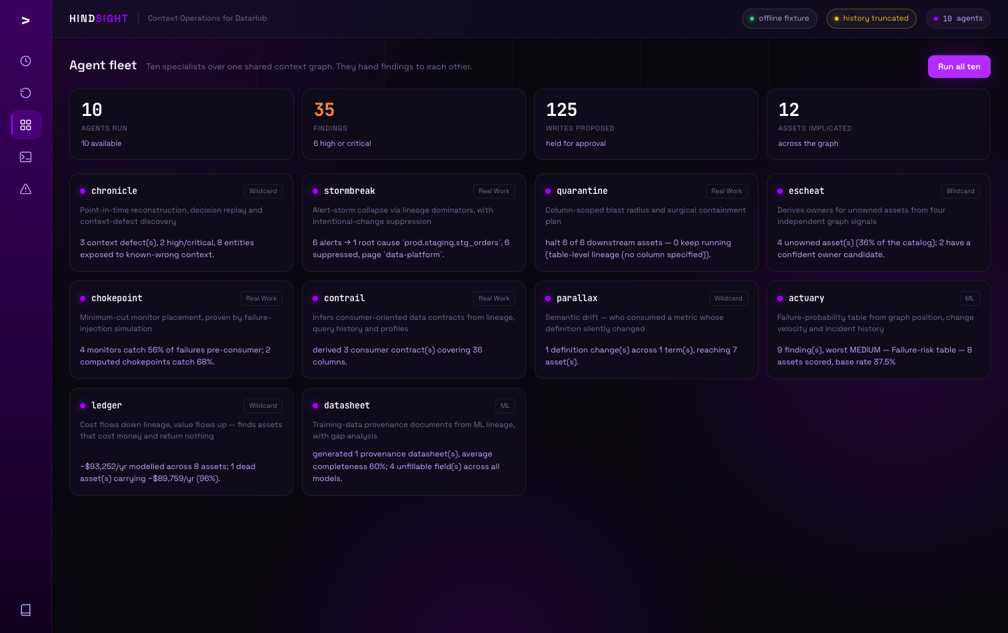Screen dimensions: 1008x633
Task: Run all ten agents
Action: click(959, 67)
